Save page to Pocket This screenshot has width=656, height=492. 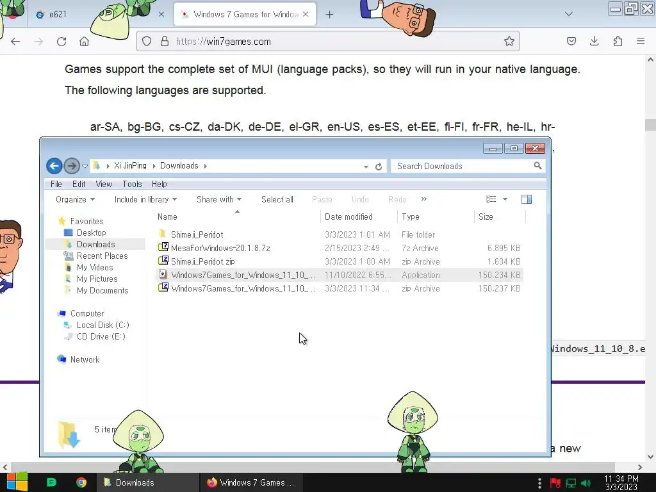tap(571, 41)
